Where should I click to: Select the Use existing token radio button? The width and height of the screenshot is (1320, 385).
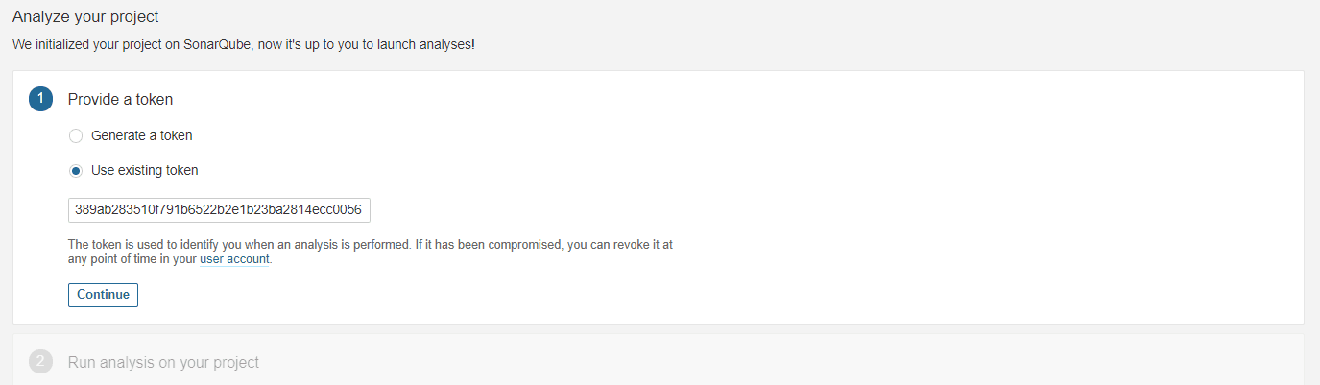coord(76,171)
